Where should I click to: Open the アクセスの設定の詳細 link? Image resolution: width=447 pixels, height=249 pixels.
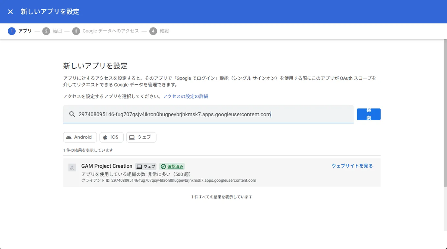[x=186, y=96]
